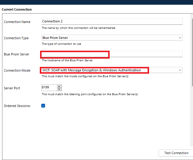Click the Server Port number field
Viewport: 193px width, 160px height.
[49, 88]
